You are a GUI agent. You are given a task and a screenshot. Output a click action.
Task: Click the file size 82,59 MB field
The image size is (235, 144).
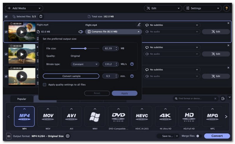(110, 48)
